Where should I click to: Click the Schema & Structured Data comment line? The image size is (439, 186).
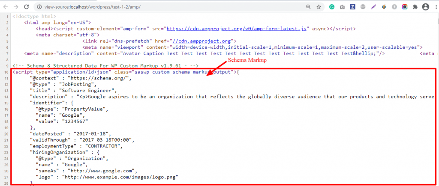(105, 65)
